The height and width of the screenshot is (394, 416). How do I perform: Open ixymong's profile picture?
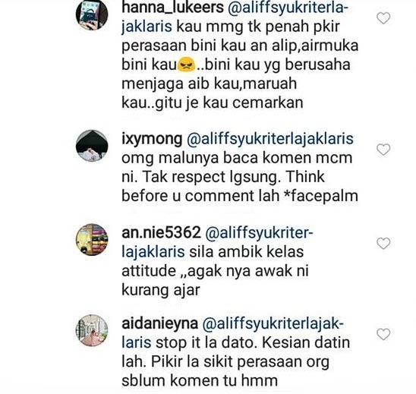click(x=92, y=146)
